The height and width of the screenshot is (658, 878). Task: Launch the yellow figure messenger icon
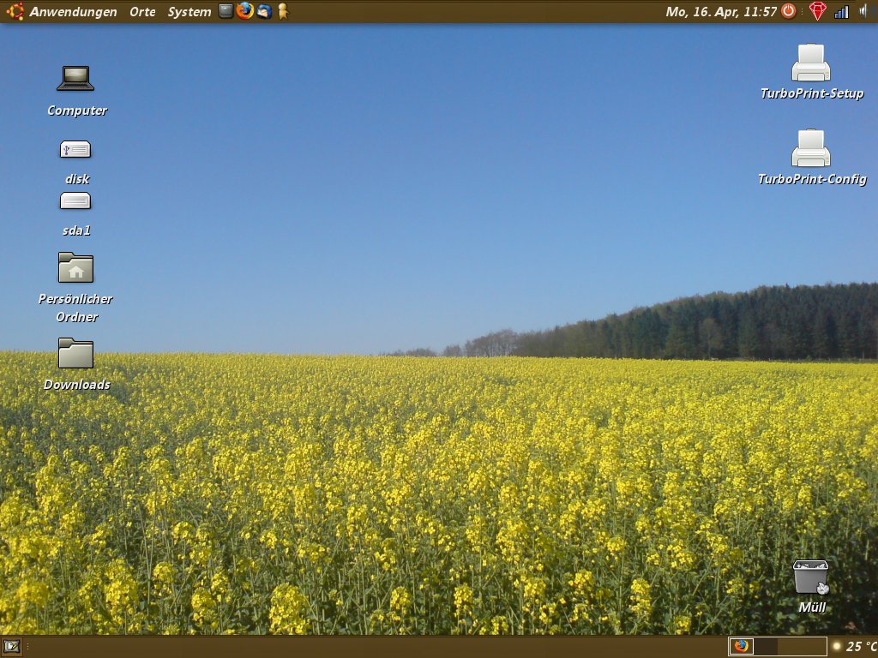click(x=283, y=11)
